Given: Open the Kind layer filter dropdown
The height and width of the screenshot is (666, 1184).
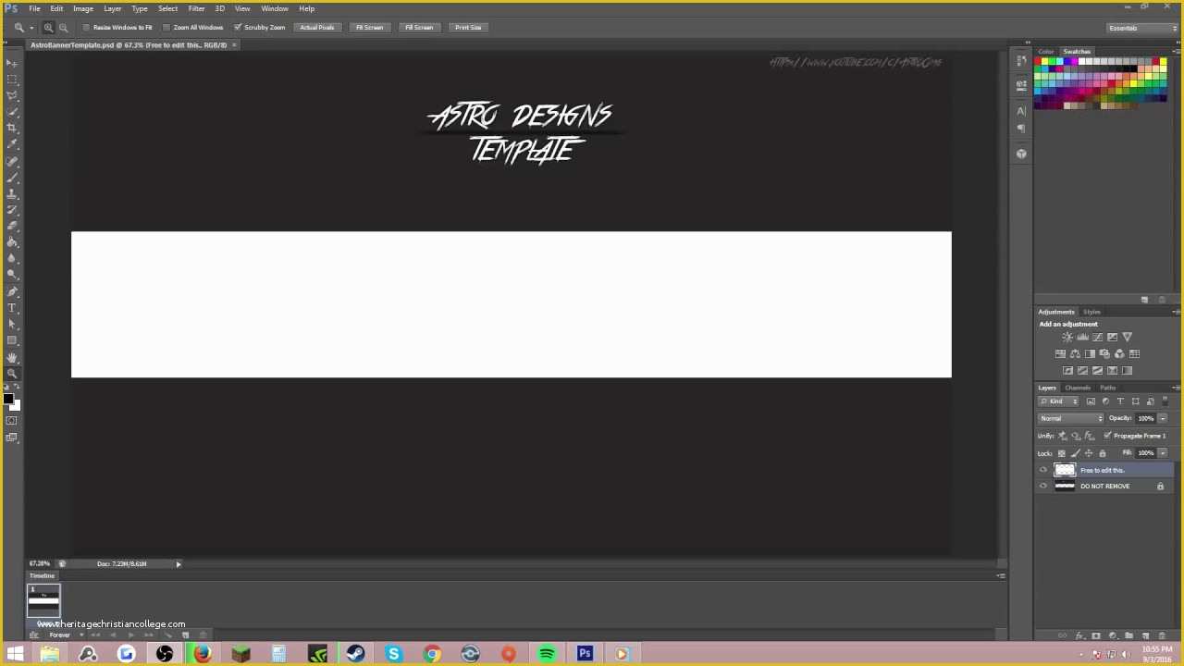Looking at the screenshot, I should pyautogui.click(x=1058, y=401).
